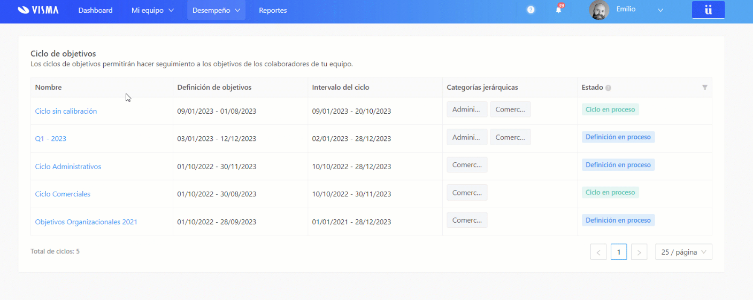This screenshot has height=300, width=753.
Task: Open the help question mark icon
Action: [x=531, y=10]
